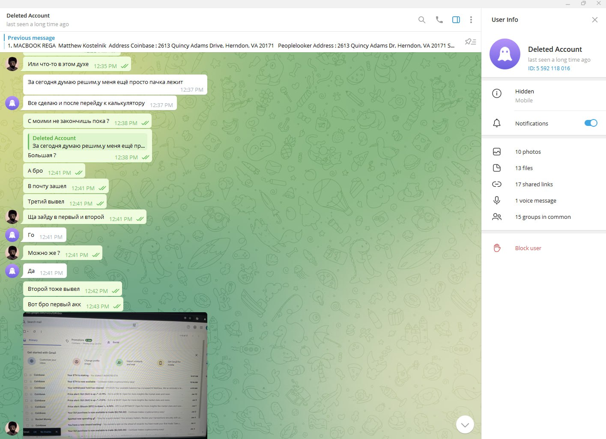Click the shared links chain icon
This screenshot has width=606, height=439.
497,184
